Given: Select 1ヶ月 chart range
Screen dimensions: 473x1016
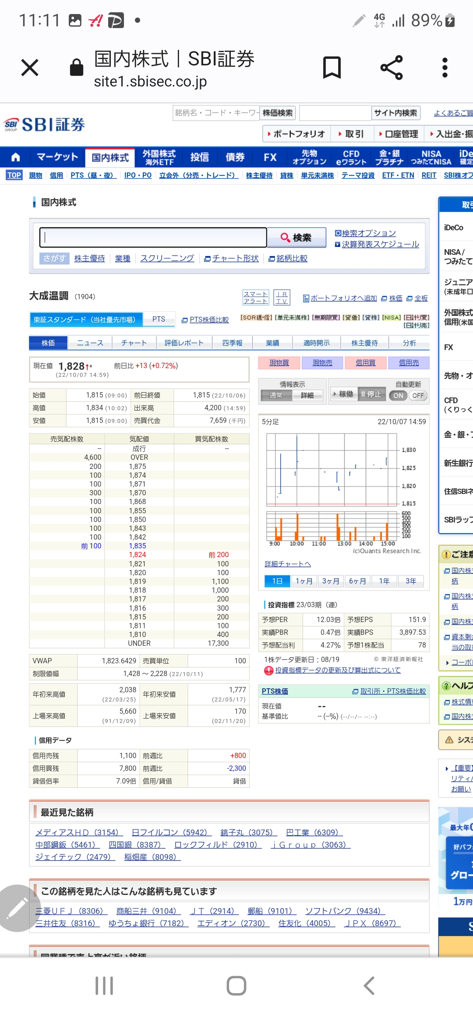Looking at the screenshot, I should (x=304, y=581).
